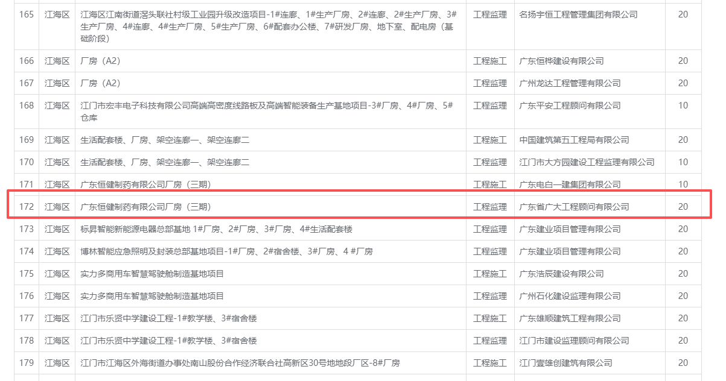
Task: Click 广东建业项目管理有限公司 in row 174
Action: tap(570, 251)
